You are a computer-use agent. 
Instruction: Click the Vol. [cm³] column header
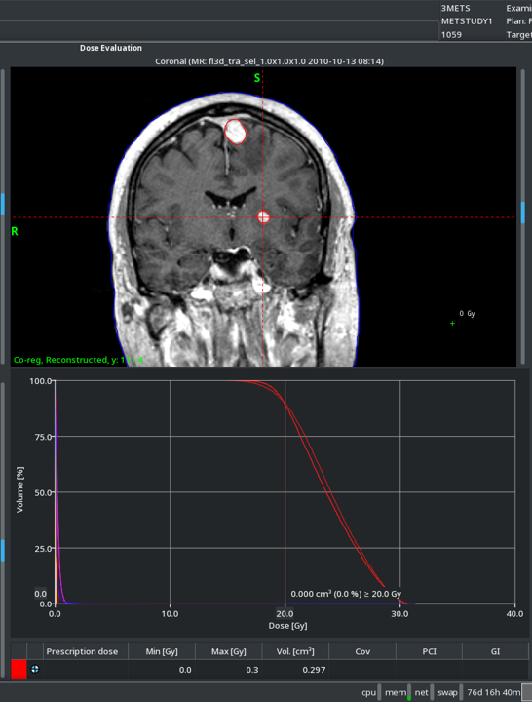click(x=295, y=651)
